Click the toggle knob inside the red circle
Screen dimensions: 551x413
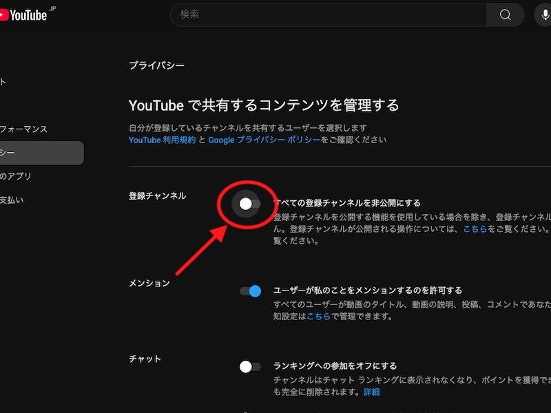245,204
